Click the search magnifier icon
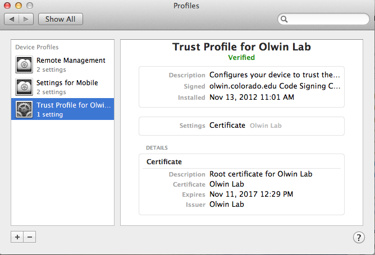375x255 pixels. click(x=285, y=19)
